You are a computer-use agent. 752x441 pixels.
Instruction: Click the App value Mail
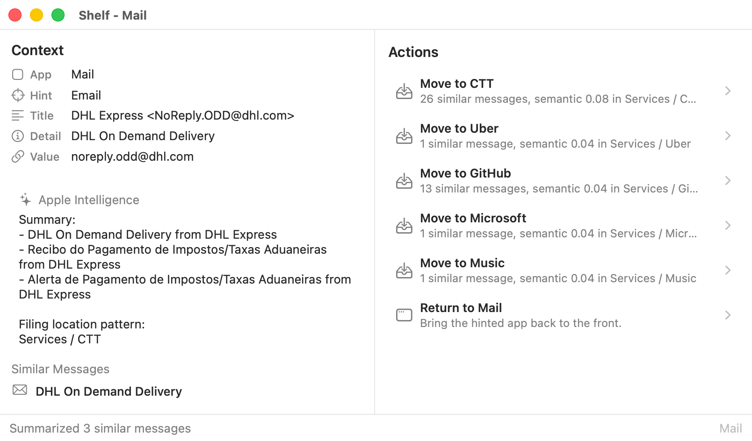coord(82,75)
